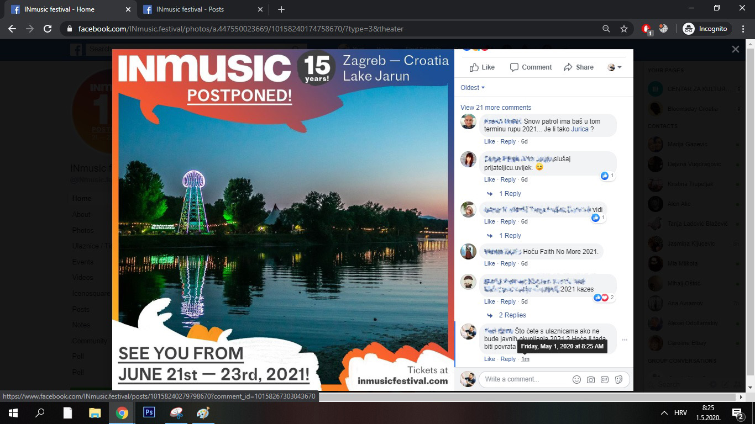The width and height of the screenshot is (755, 424).
Task: Open Windows Start menu
Action: coord(13,413)
